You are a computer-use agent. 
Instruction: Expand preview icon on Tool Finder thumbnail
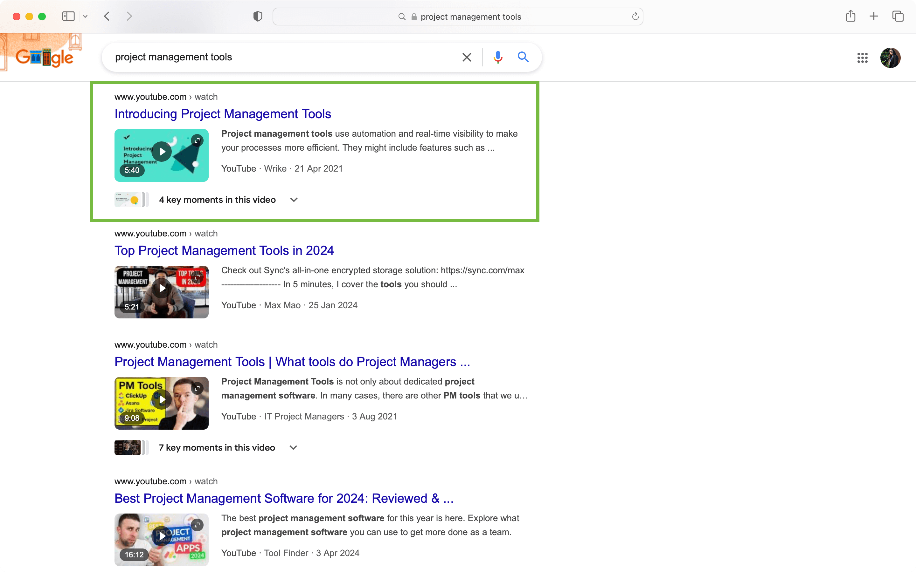197,525
